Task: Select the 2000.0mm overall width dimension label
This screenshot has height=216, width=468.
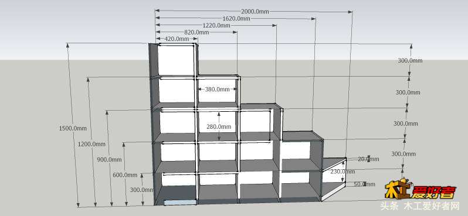Action: tap(255, 12)
